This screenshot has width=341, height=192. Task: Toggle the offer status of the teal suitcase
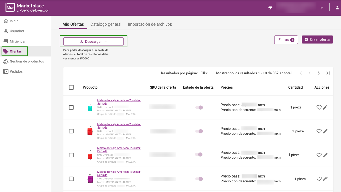point(199,107)
